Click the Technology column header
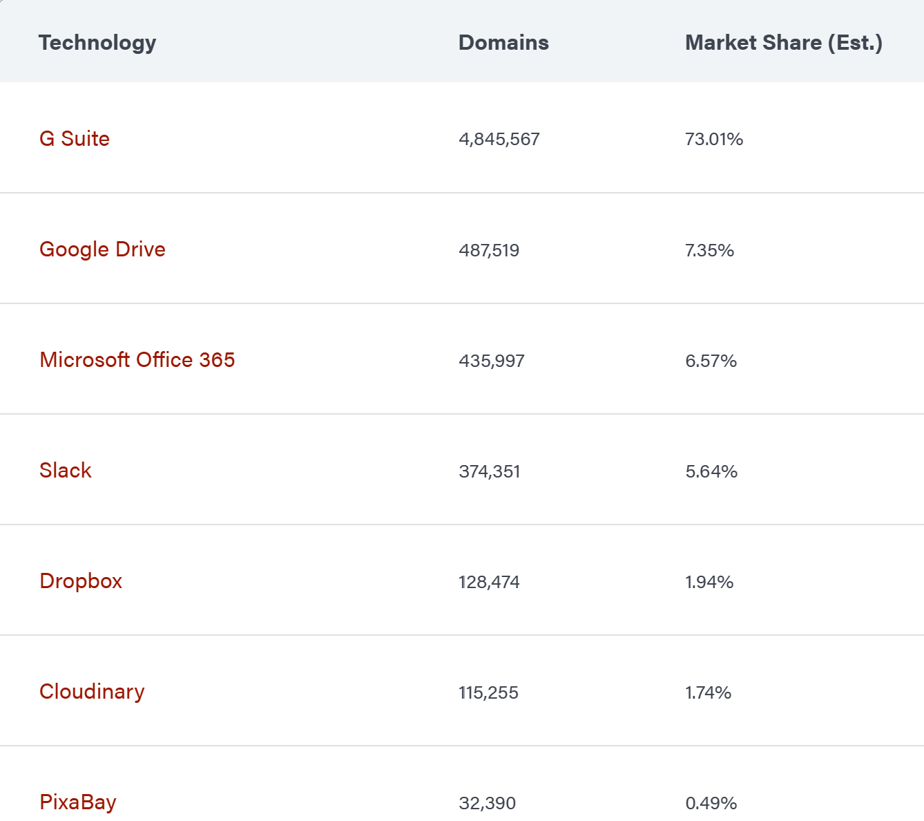The height and width of the screenshot is (821, 924). pos(97,43)
